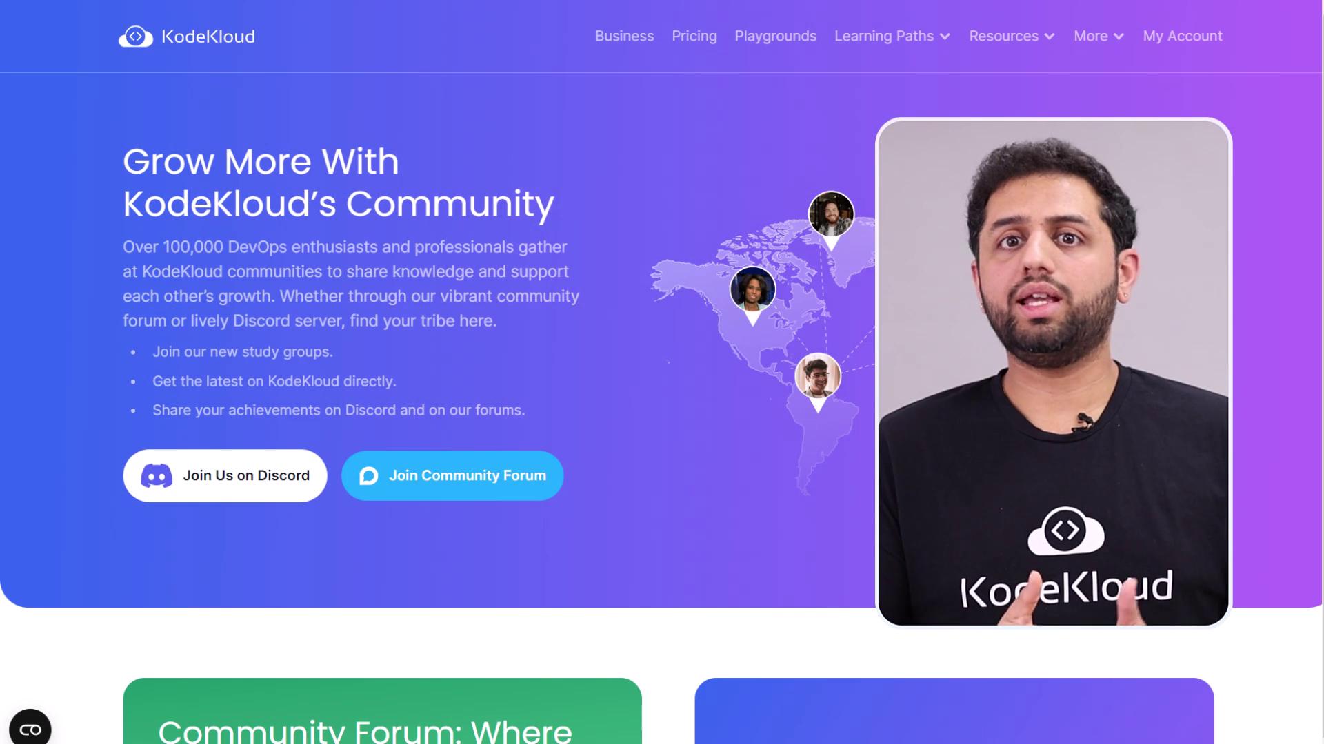Click the Discord icon in the join button
The height and width of the screenshot is (744, 1324).
(157, 476)
